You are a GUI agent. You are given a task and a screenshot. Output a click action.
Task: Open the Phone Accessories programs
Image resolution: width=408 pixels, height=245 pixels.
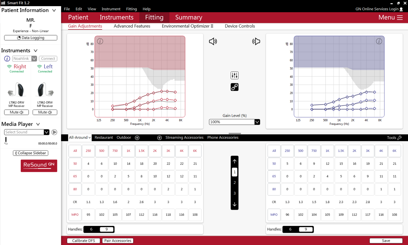click(x=223, y=138)
